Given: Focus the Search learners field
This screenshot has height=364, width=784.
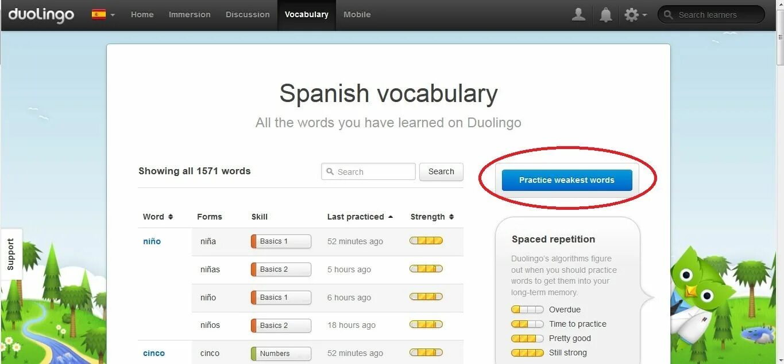Looking at the screenshot, I should (x=711, y=15).
